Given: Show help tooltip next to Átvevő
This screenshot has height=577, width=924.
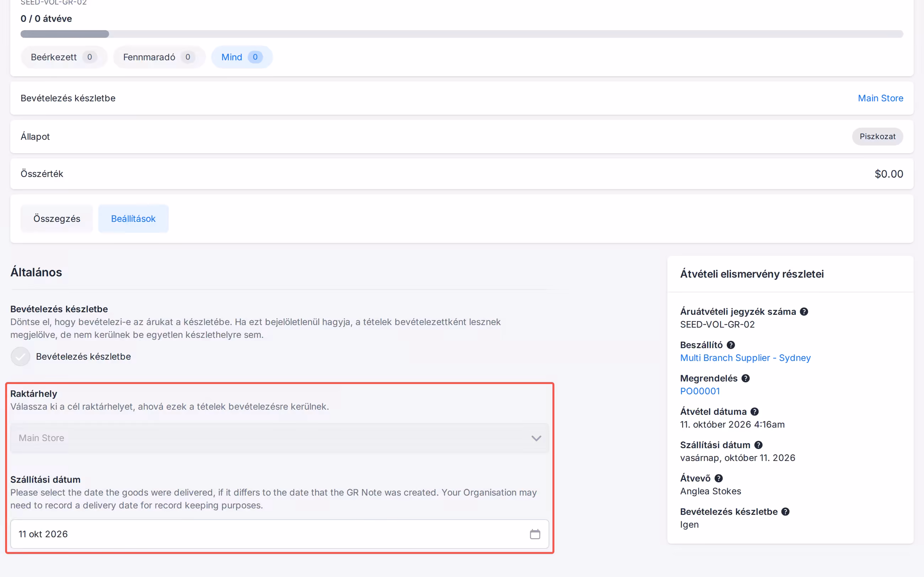Looking at the screenshot, I should pos(719,478).
